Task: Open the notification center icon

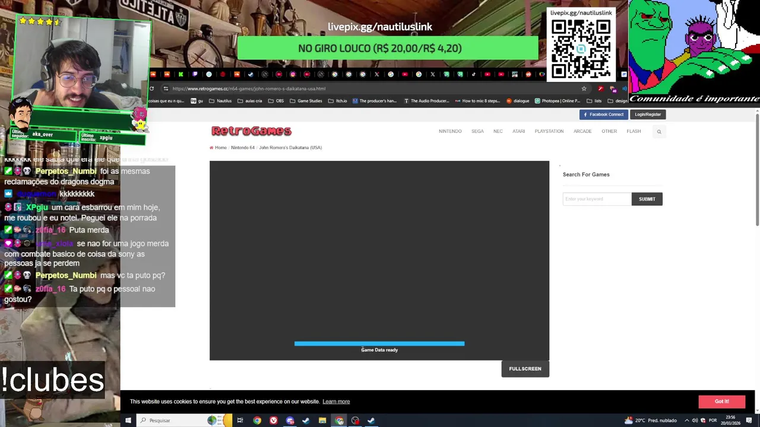Action: point(749,420)
